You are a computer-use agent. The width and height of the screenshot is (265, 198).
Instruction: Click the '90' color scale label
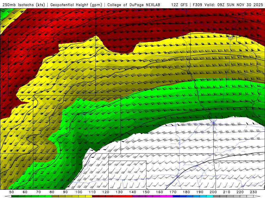click(x=65, y=192)
